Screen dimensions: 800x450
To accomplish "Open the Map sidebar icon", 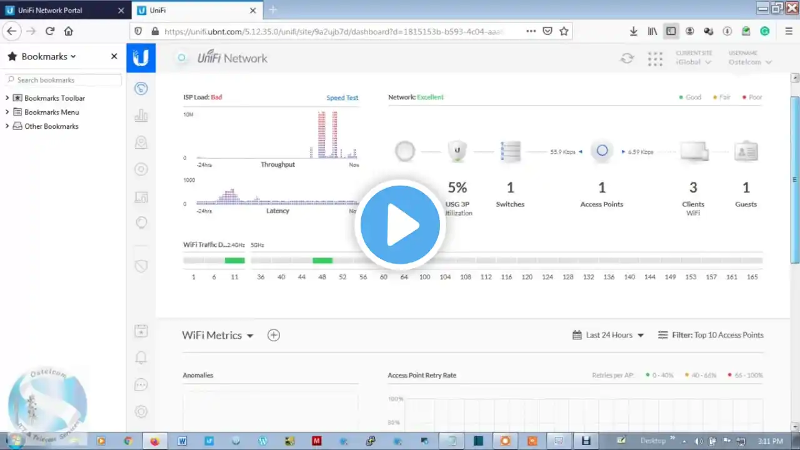I will click(141, 142).
